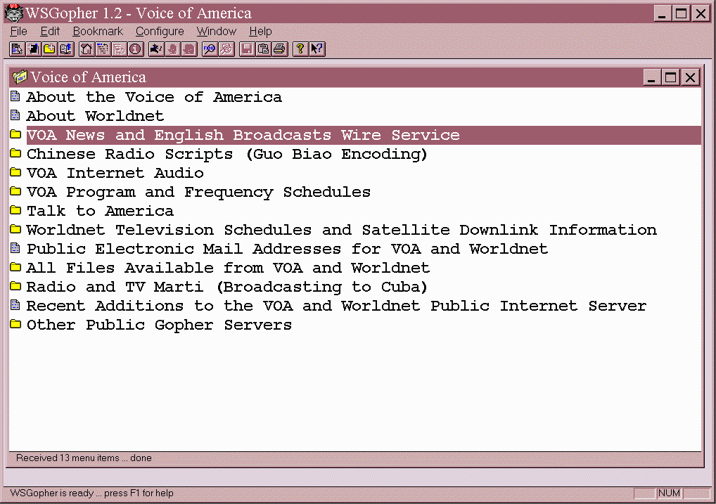The height and width of the screenshot is (504, 716).
Task: Click NUM indicator in status bar
Action: pos(669,493)
